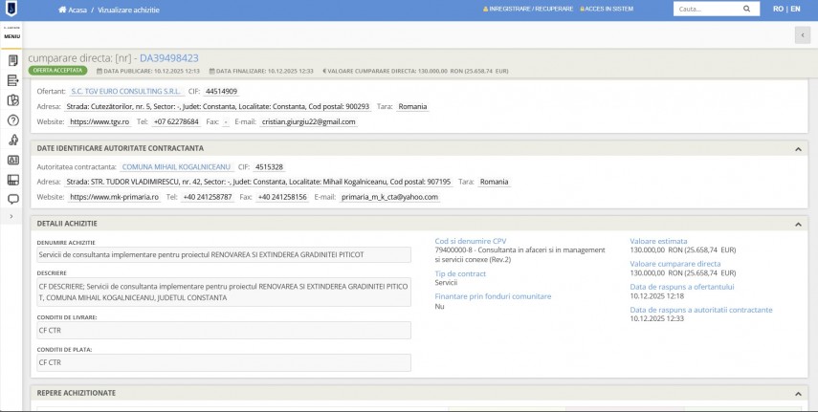
Task: Collapse the Detalii Achizitie section
Action: (x=798, y=224)
